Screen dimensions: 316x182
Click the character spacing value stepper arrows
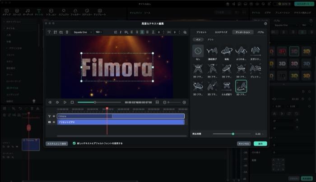[x=179, y=32]
